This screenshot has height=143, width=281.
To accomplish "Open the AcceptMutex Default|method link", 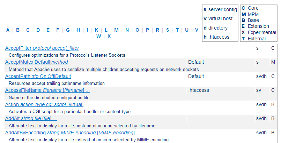I will 36,62.
